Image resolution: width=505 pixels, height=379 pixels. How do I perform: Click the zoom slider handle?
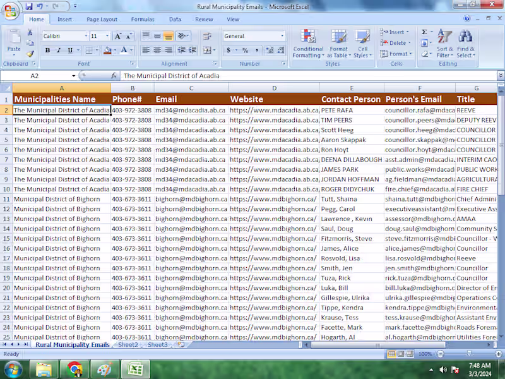[x=469, y=354]
